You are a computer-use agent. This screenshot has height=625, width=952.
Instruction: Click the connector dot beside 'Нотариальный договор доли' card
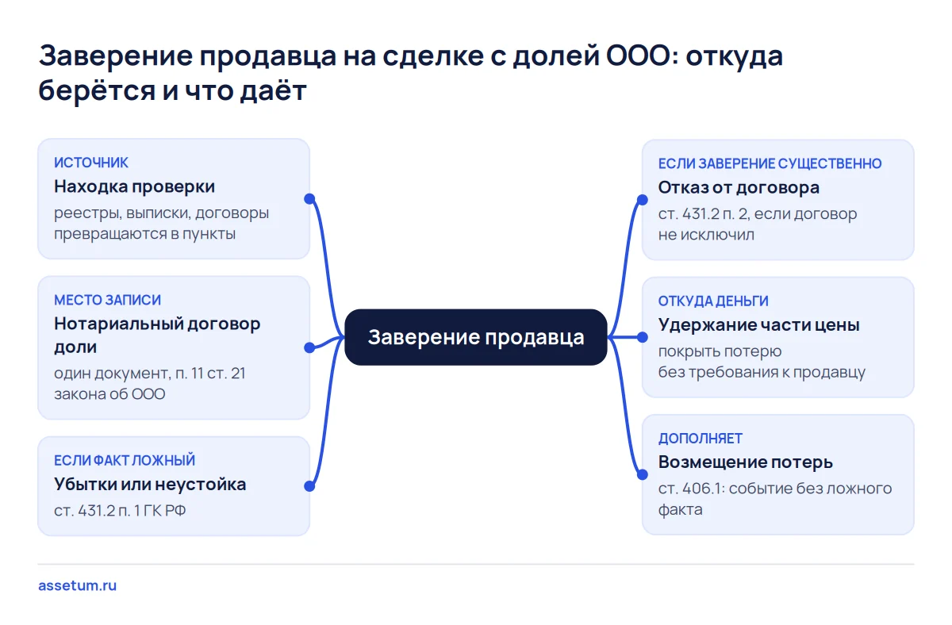[x=309, y=347]
